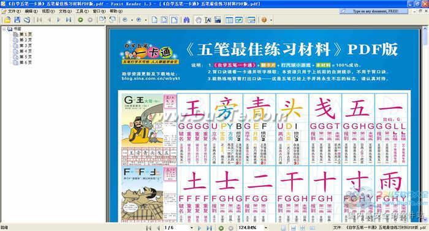Select bookmark 第 6 页
The image size is (429, 231).
point(26,62)
